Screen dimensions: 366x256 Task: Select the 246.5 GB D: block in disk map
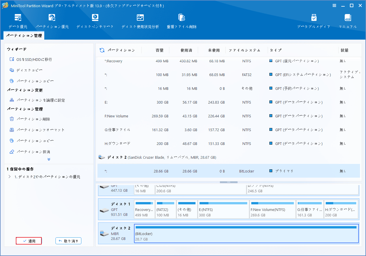303,190
